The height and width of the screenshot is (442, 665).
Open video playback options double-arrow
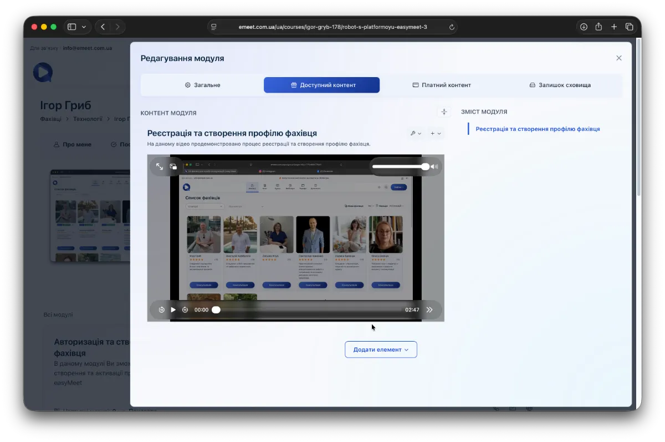pyautogui.click(x=429, y=310)
